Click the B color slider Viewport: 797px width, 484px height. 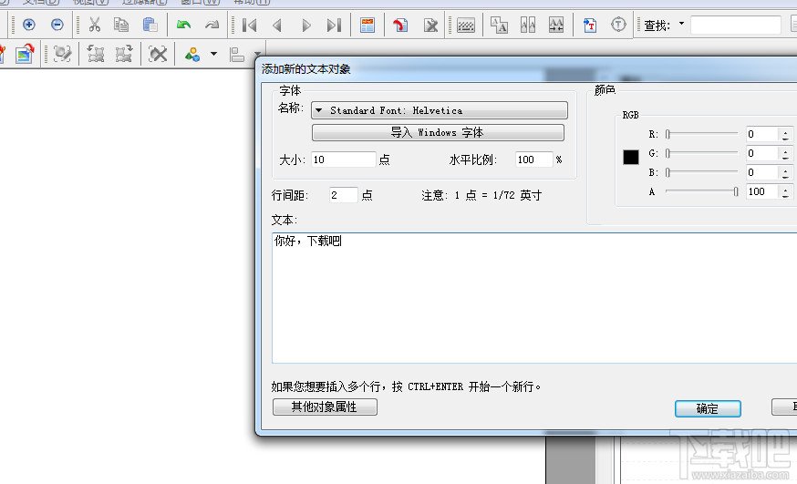tap(702, 172)
